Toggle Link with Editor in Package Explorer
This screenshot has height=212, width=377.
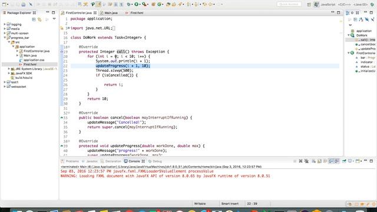[39, 19]
